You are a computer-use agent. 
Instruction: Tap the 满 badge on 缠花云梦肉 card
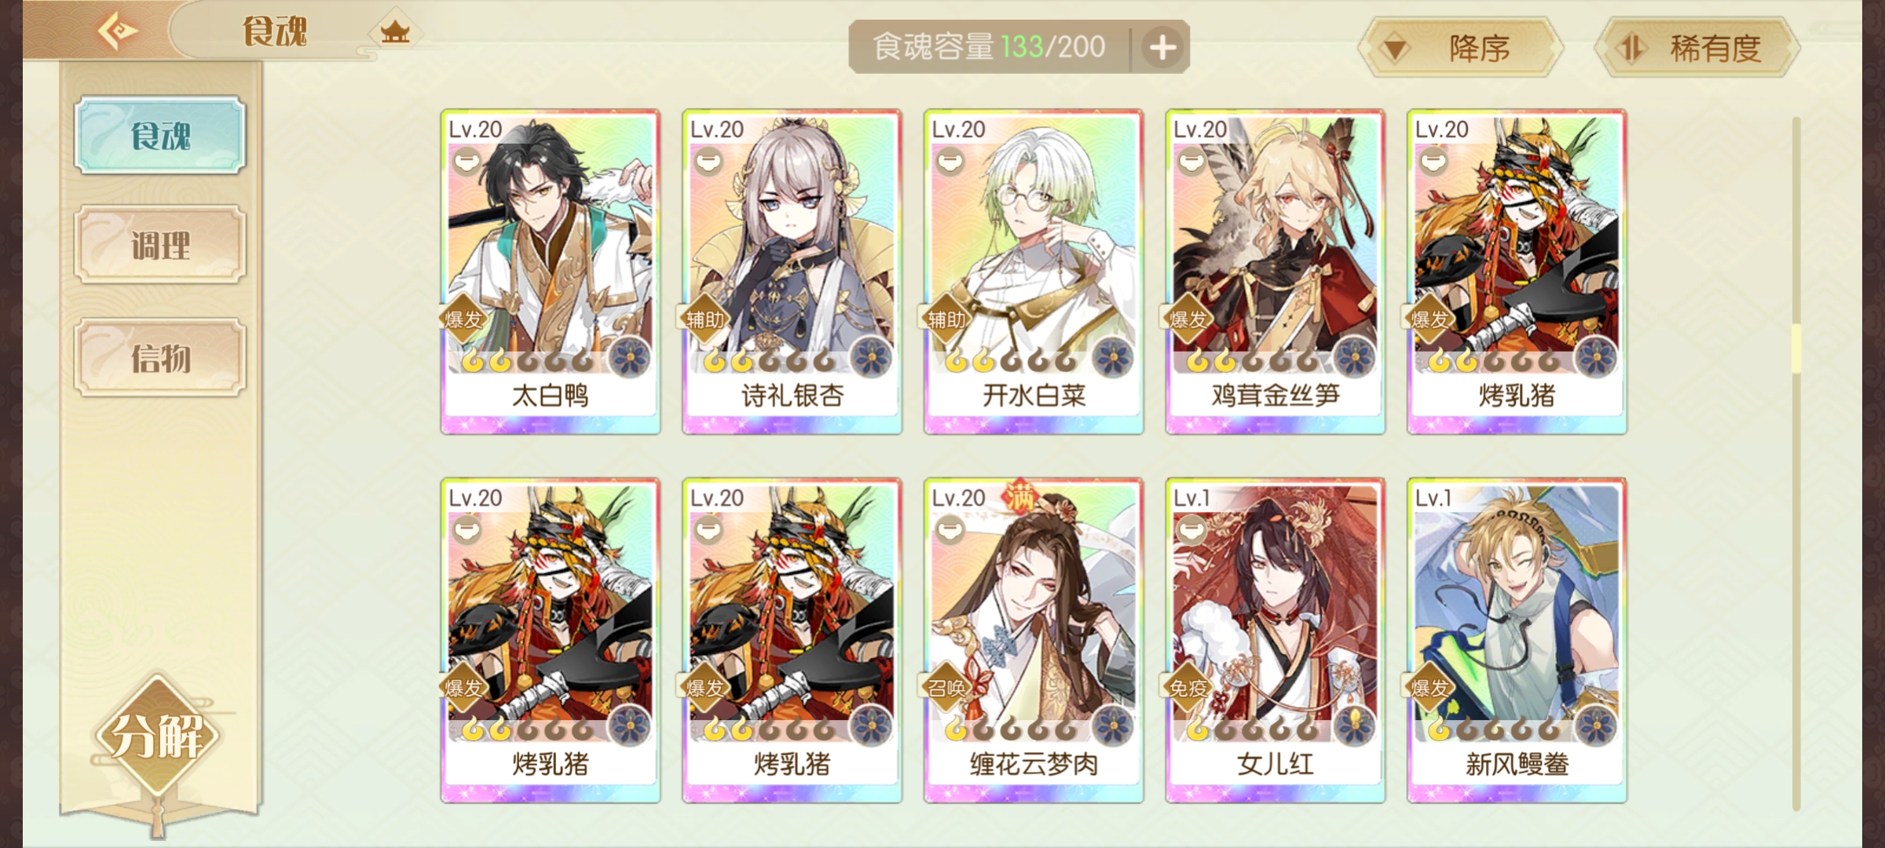coord(1020,496)
